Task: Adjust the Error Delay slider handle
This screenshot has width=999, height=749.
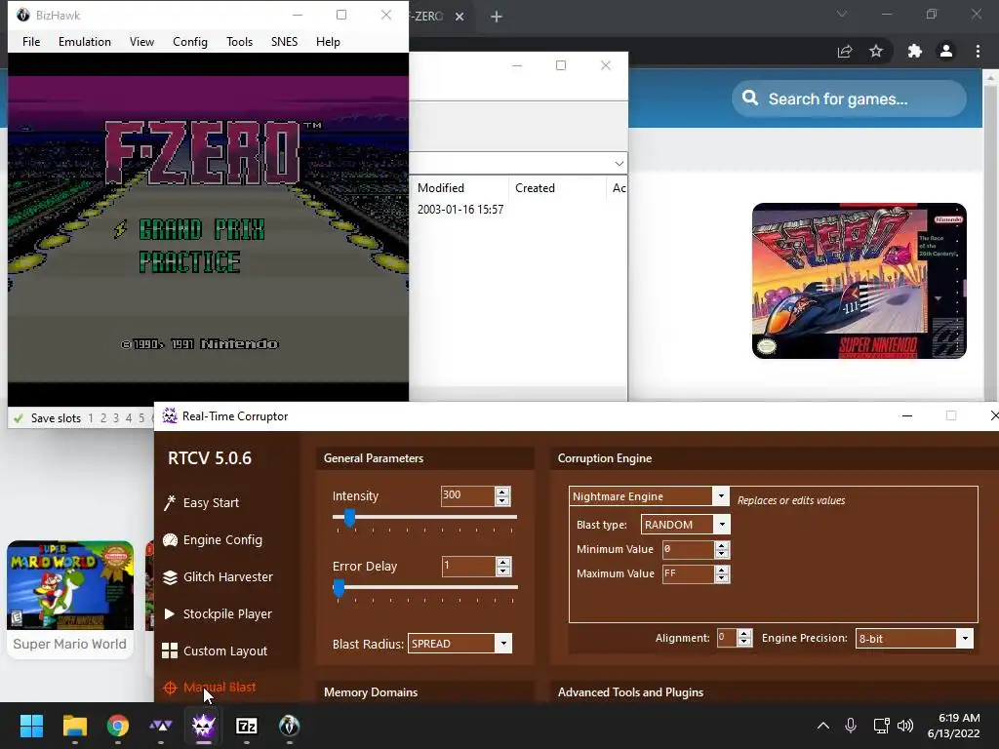Action: click(x=339, y=588)
